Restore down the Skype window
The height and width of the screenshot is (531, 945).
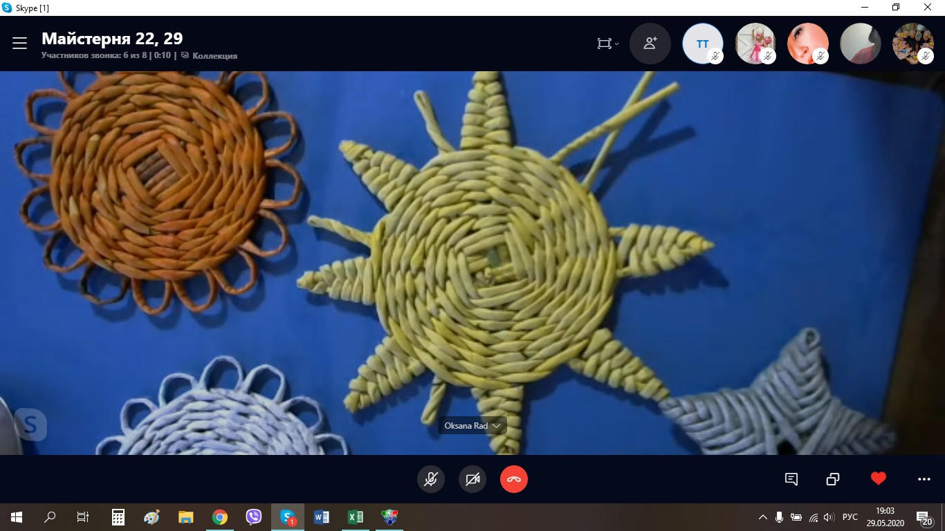[897, 8]
